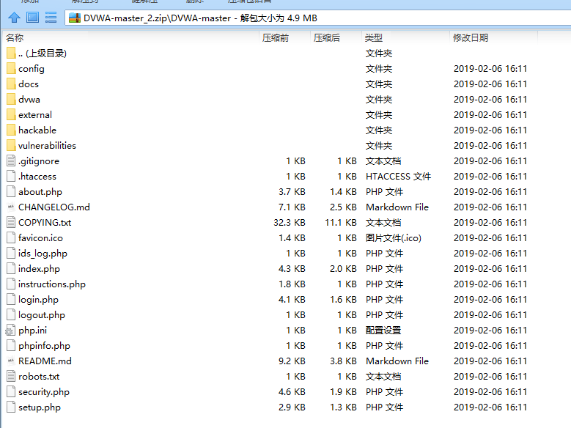571x428 pixels.
Task: Click the archive path address field
Action: click(x=317, y=18)
